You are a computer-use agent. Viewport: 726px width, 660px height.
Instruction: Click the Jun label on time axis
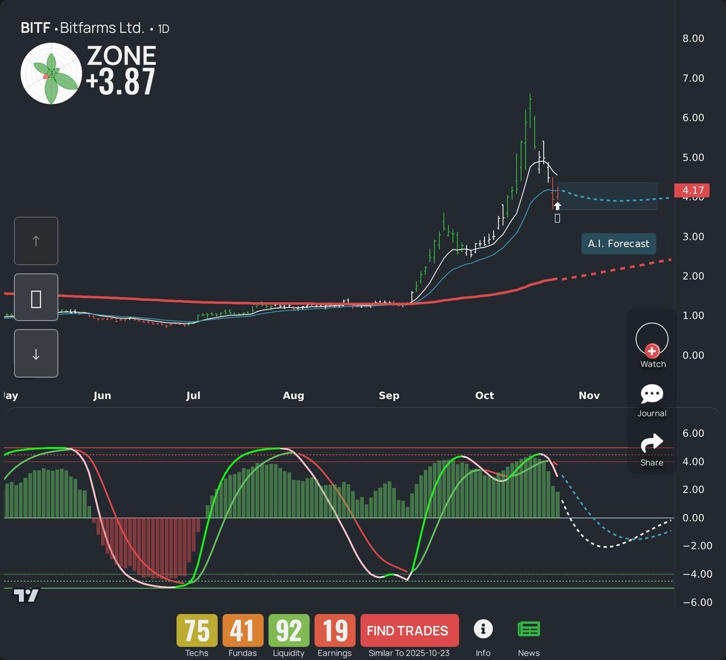coord(102,395)
